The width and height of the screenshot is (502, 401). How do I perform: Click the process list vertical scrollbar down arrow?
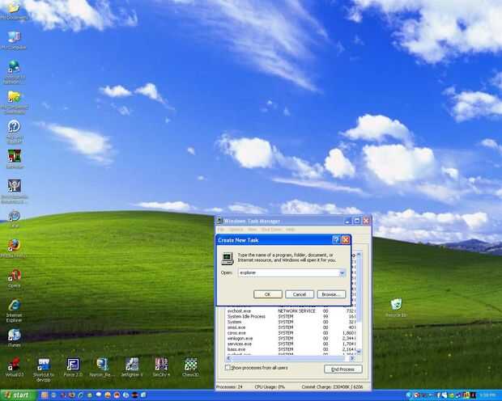pos(359,352)
